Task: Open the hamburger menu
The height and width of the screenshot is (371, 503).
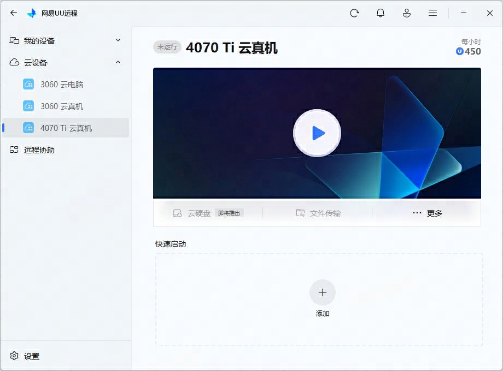Action: click(433, 13)
